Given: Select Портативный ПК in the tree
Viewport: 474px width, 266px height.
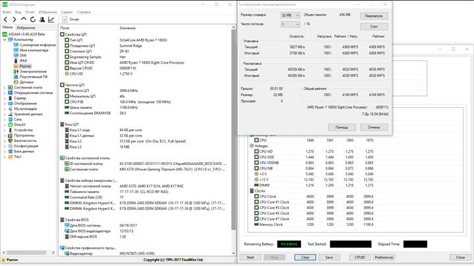Looking at the screenshot, I should 34,77.
